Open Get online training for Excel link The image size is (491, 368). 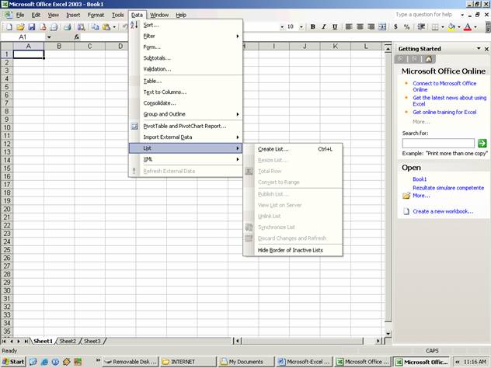tap(444, 112)
